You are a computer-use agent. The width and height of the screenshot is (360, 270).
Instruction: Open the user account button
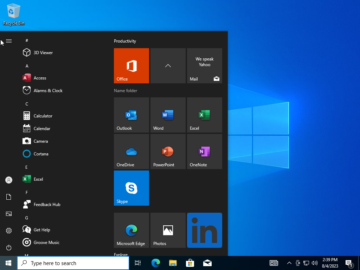click(8, 180)
